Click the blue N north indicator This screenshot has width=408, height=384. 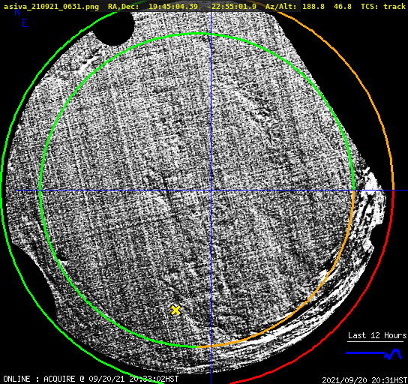[x=17, y=12]
